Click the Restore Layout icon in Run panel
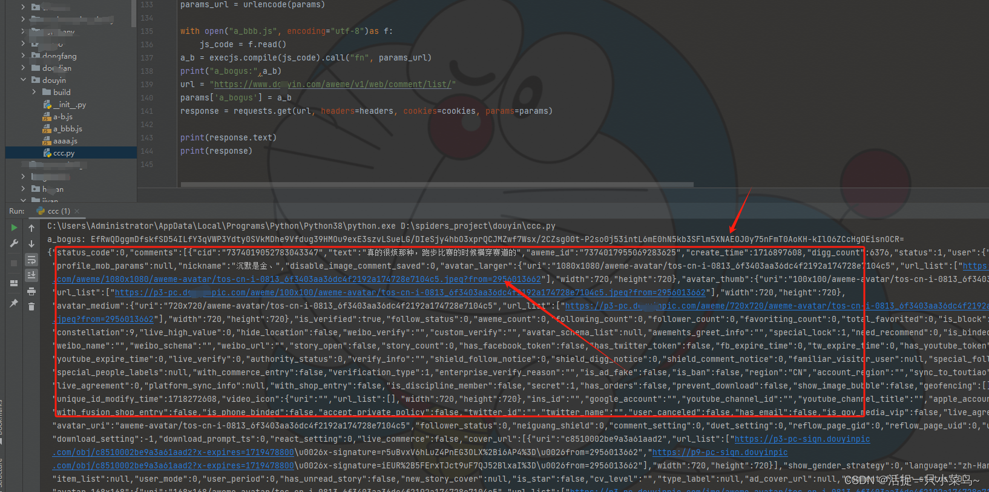Viewport: 989px width, 492px height. [x=14, y=283]
